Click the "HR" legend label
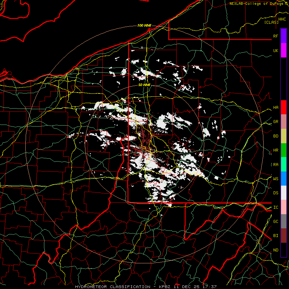The width and height of the screenshot is (289, 289). 276,150
